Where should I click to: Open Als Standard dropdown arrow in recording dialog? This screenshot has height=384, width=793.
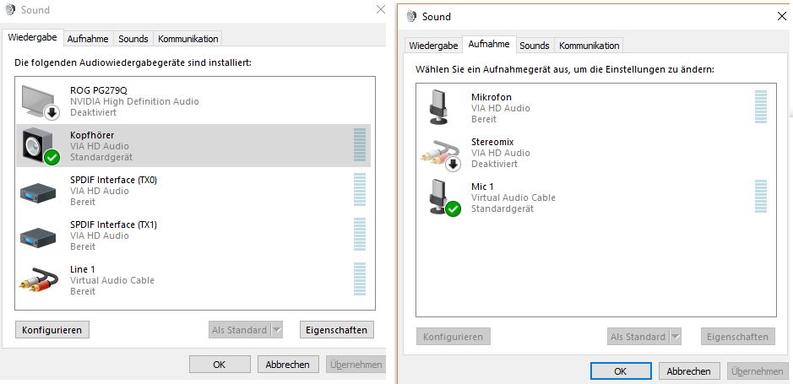coord(675,337)
